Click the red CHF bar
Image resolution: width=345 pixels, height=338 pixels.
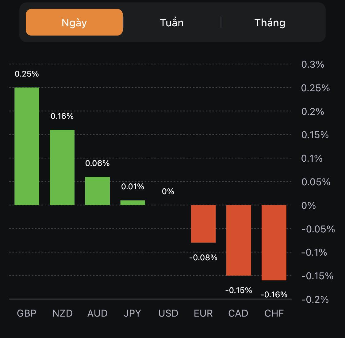click(274, 242)
